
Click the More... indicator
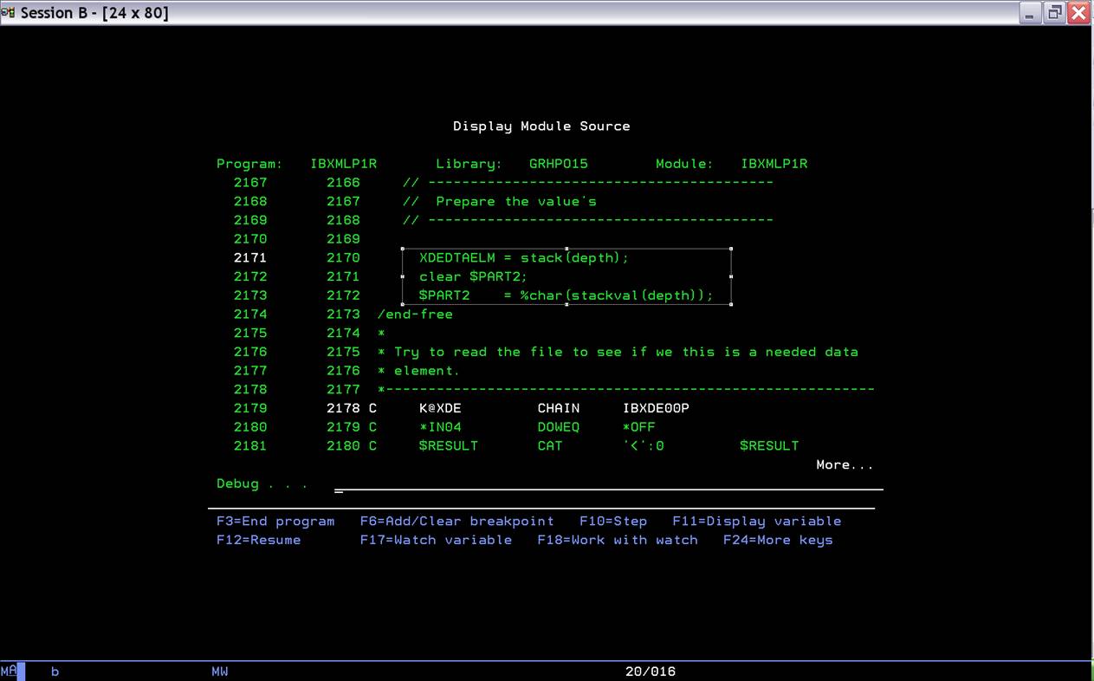point(845,464)
